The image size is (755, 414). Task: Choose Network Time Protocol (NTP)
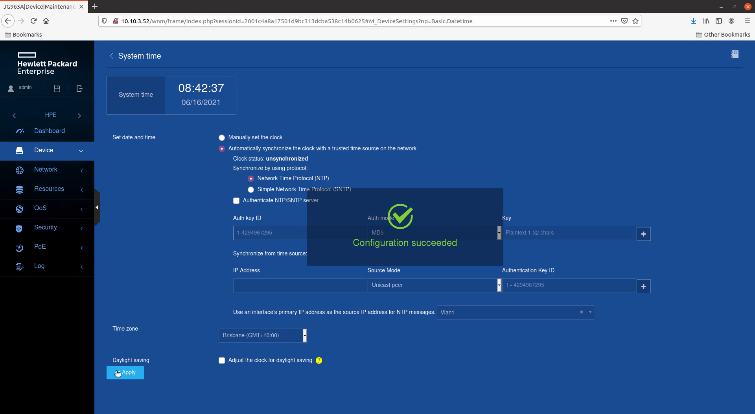(251, 179)
